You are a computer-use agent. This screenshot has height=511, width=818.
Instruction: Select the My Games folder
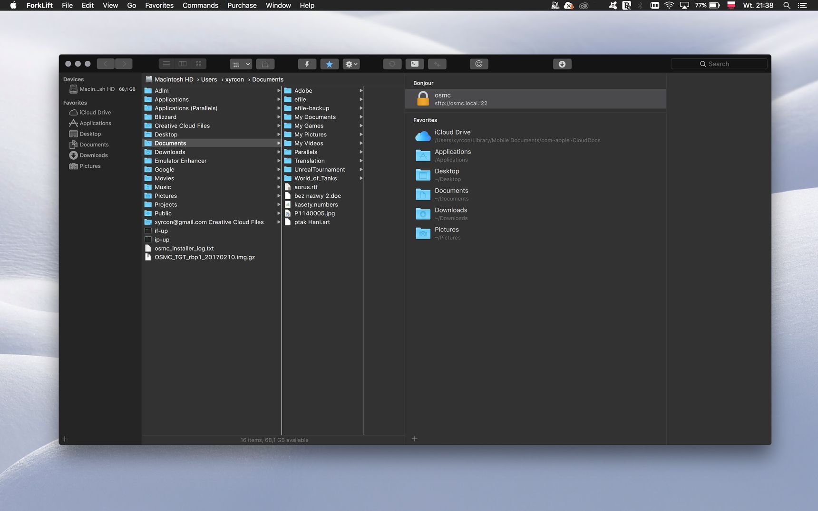pyautogui.click(x=323, y=125)
